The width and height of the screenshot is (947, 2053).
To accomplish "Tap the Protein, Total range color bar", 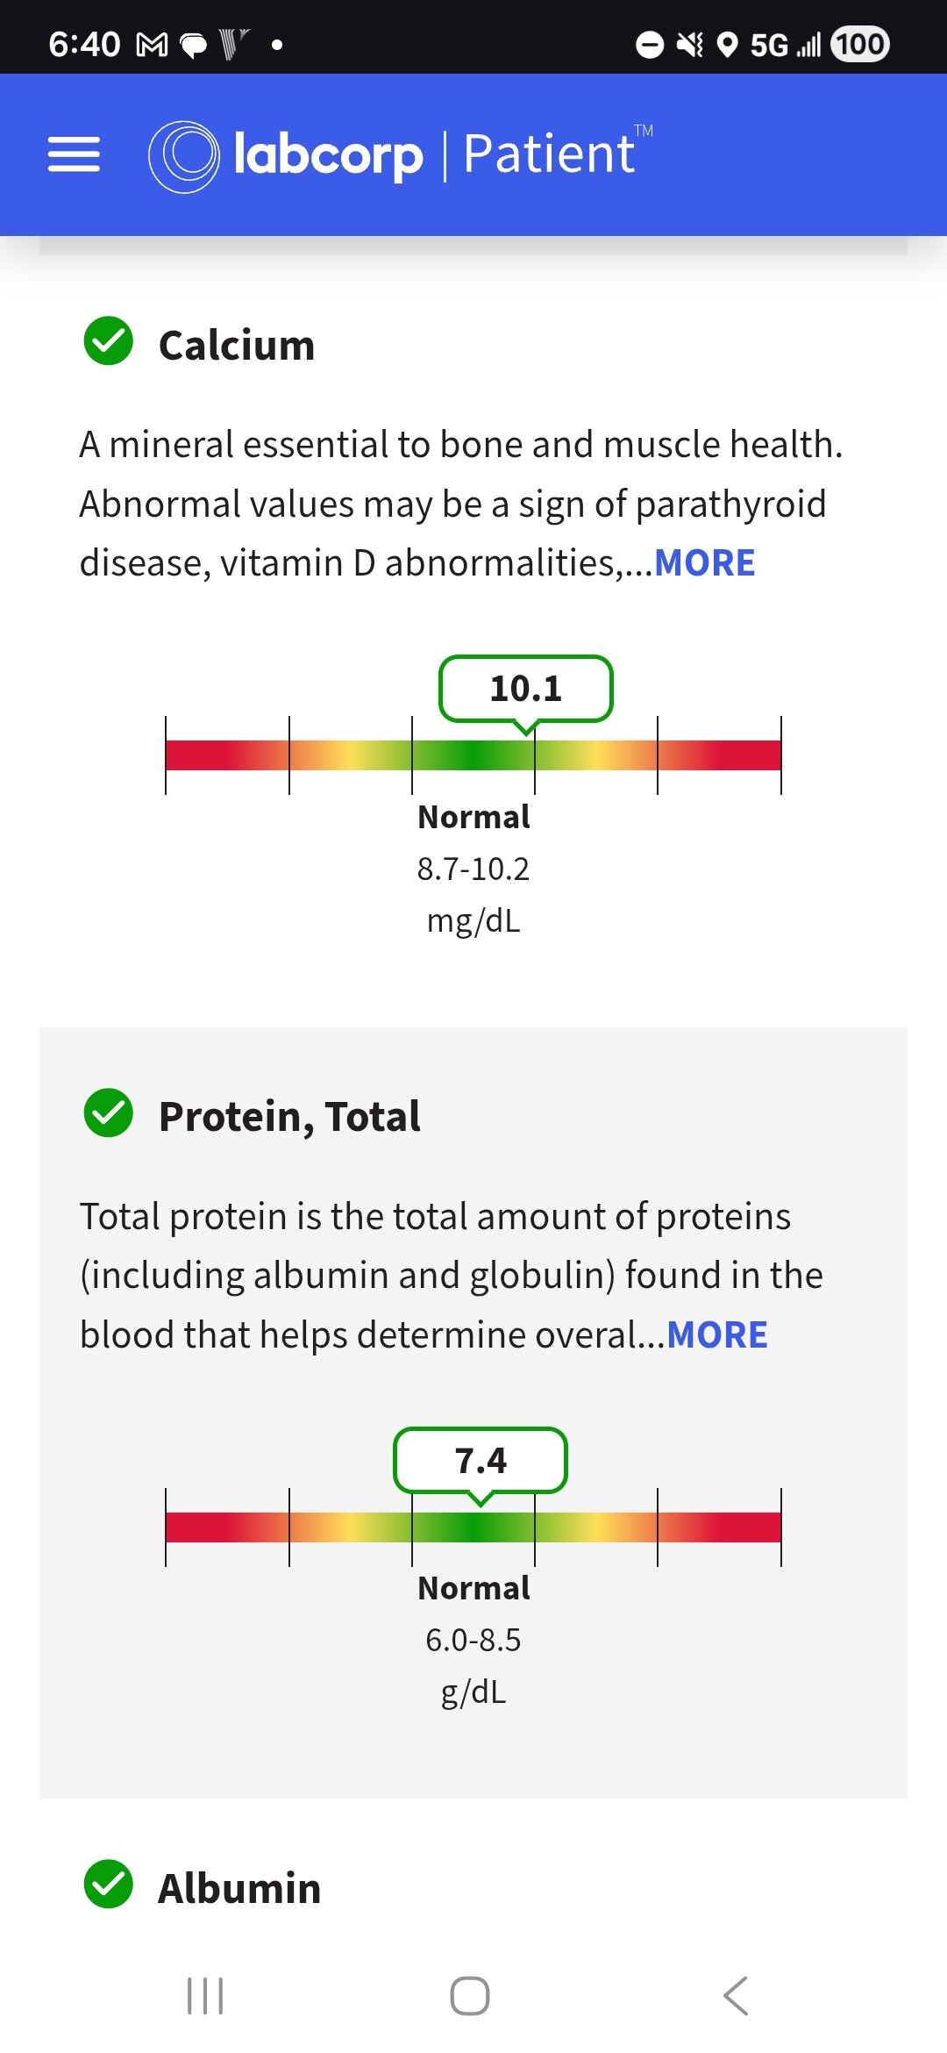I will click(x=473, y=1527).
